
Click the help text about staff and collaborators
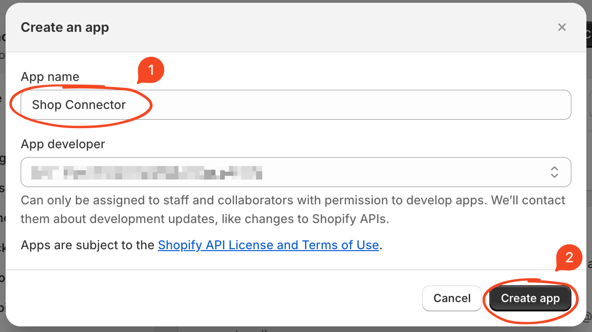pos(293,209)
